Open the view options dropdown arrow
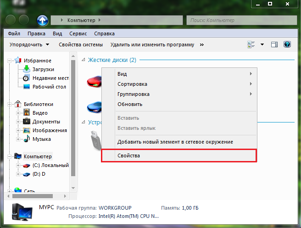 pos(262,44)
